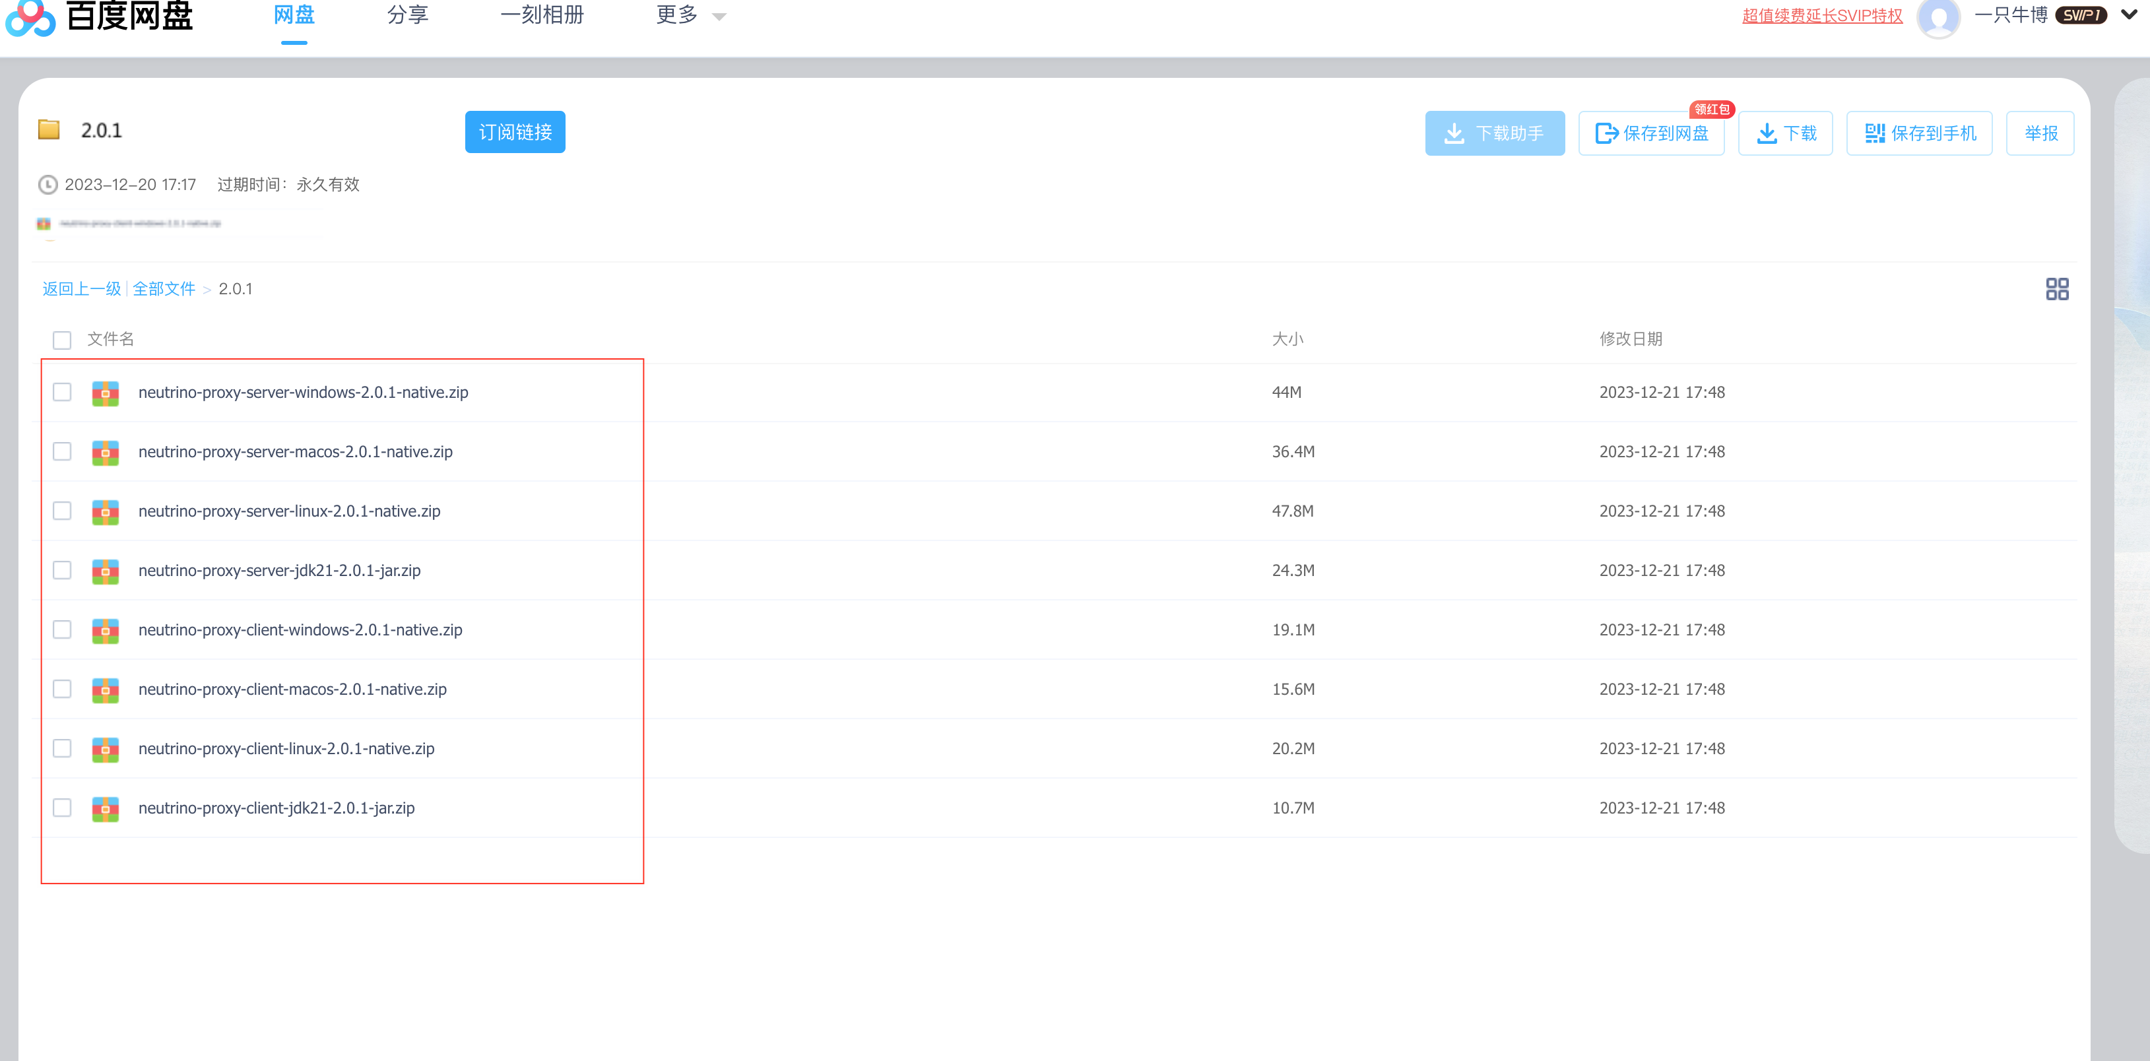Screen dimensions: 2150x1061
Task: Click the 举报 button
Action: coord(2040,133)
